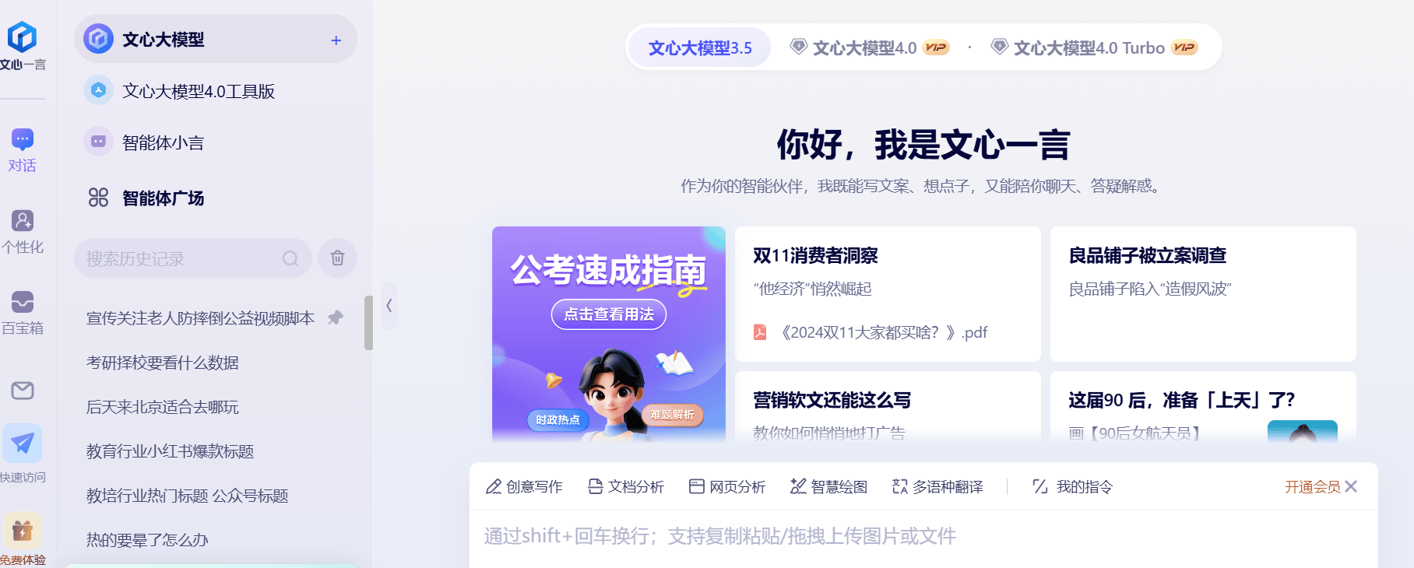Collapse the sidebar with the left chevron
The height and width of the screenshot is (568, 1414).
coord(389,306)
